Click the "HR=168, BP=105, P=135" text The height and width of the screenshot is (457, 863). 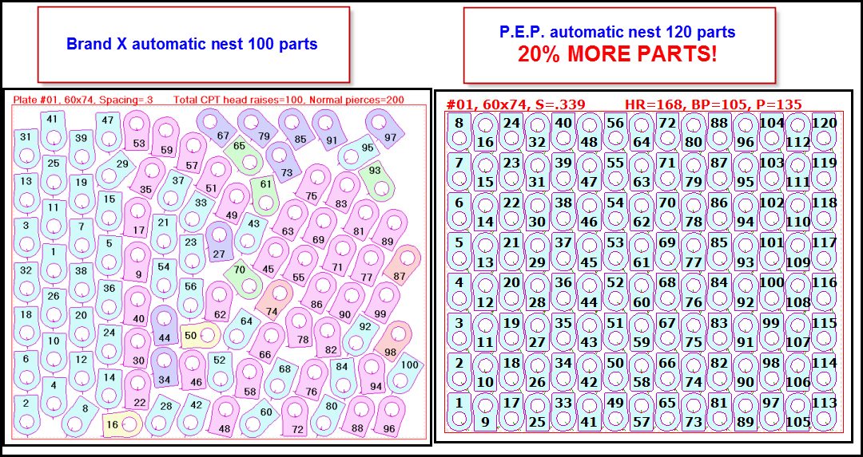pos(713,104)
